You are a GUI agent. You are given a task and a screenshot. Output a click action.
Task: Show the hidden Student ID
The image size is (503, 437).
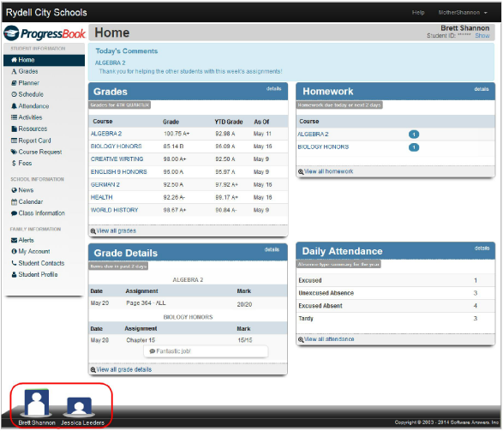coord(482,36)
